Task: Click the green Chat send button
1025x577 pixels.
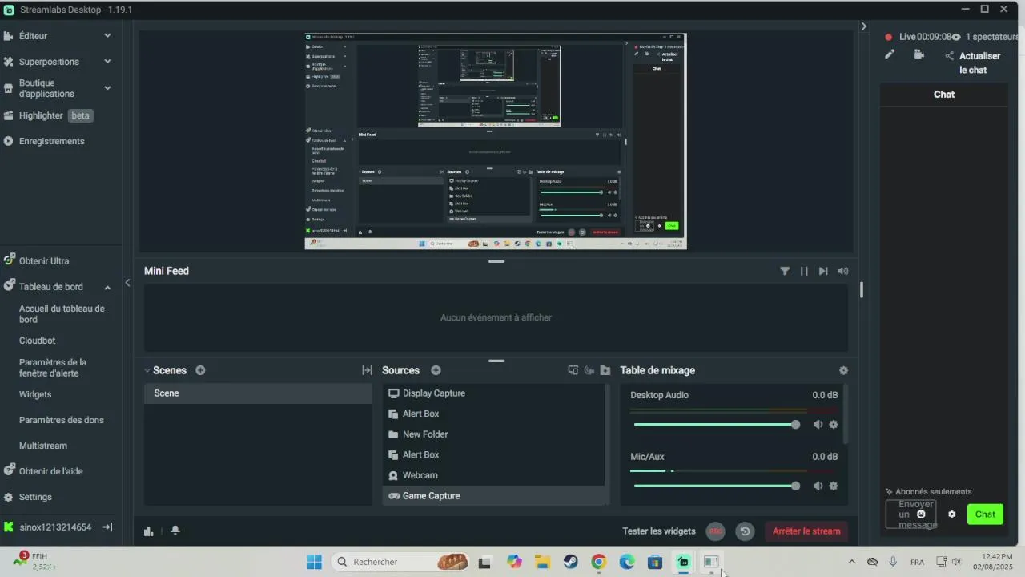Action: pos(985,514)
